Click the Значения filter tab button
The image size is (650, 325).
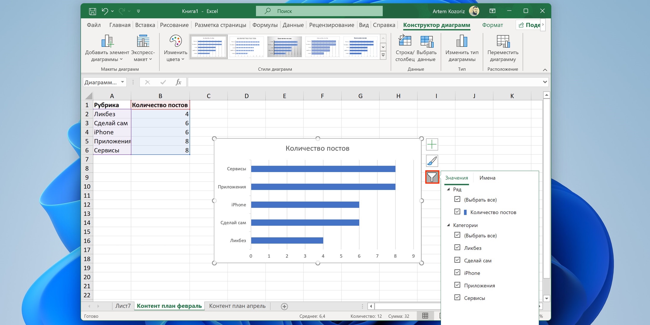point(456,177)
